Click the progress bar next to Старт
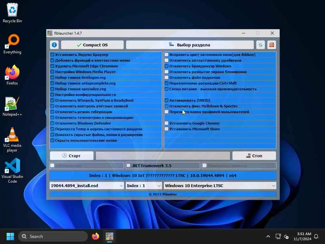Image resolution: width=325 pixels, height=244 pixels. 163,156
